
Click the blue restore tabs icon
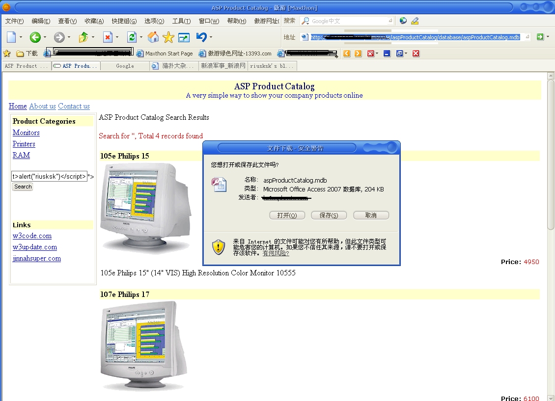coord(400,53)
